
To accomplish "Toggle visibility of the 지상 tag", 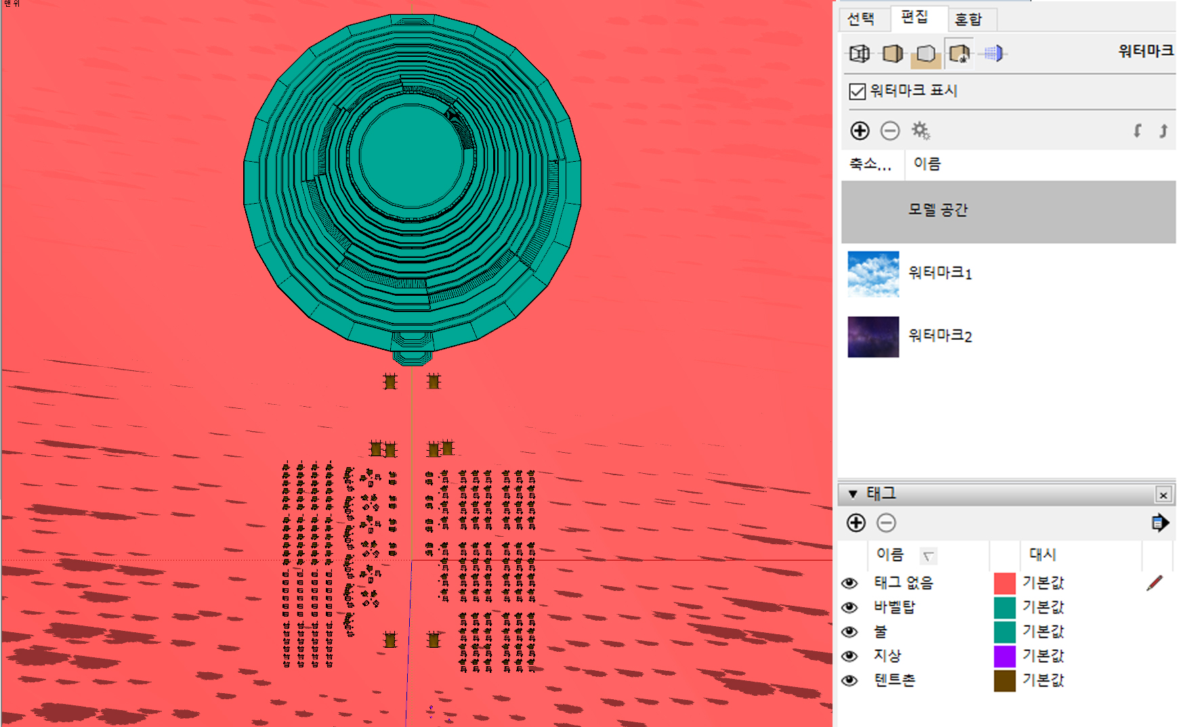I will 849,656.
